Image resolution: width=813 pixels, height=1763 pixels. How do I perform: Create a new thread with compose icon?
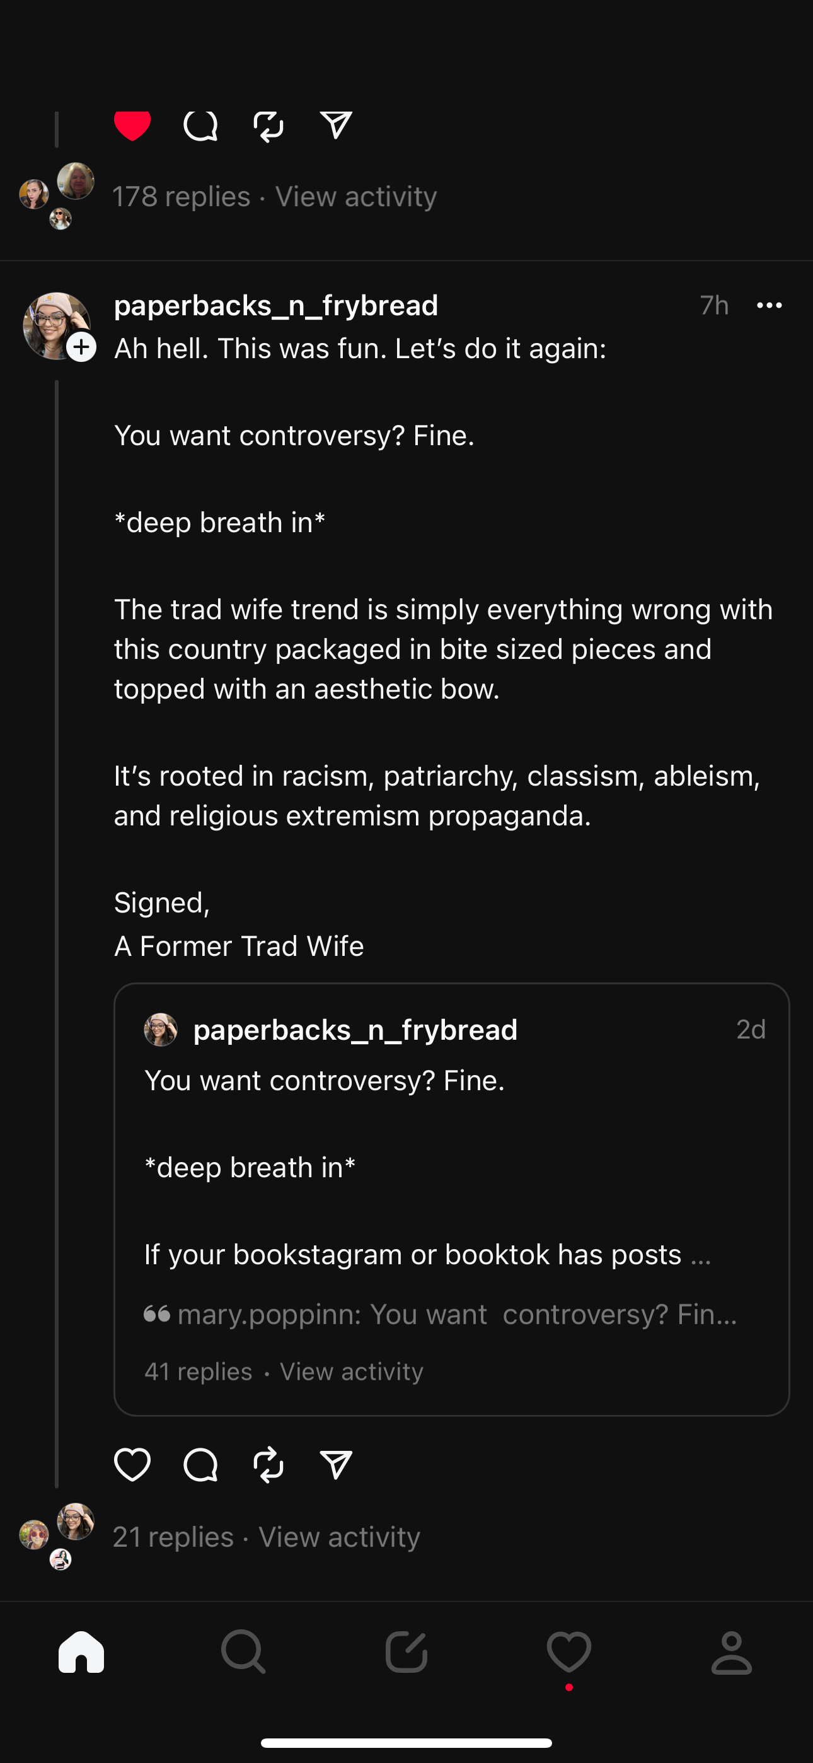tap(407, 1652)
